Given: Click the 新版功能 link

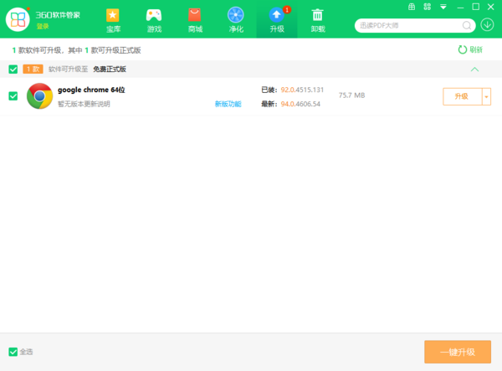Looking at the screenshot, I should click(x=228, y=105).
